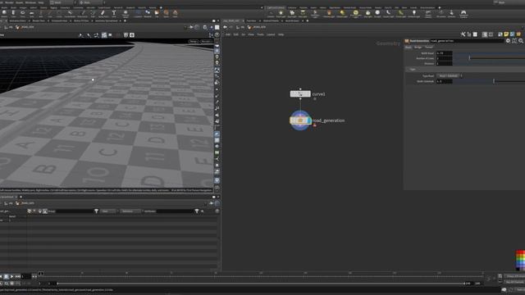Open the Tools menu in network editor
The width and height of the screenshot is (525, 295).
tap(260, 34)
